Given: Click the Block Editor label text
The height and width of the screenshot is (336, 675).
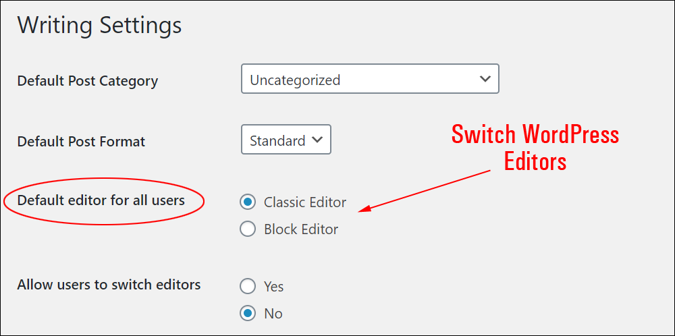Looking at the screenshot, I should click(x=301, y=229).
